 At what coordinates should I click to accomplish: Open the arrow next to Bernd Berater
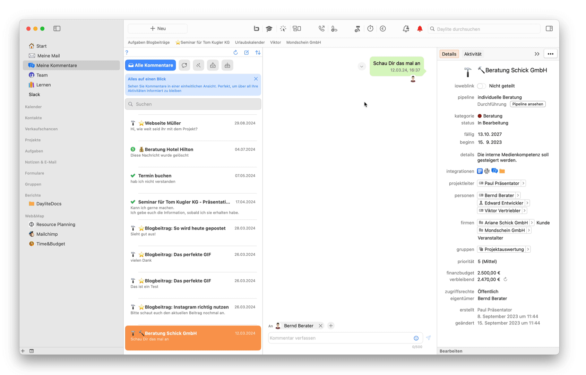tap(518, 195)
